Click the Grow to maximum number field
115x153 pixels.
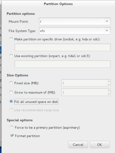point(84,92)
